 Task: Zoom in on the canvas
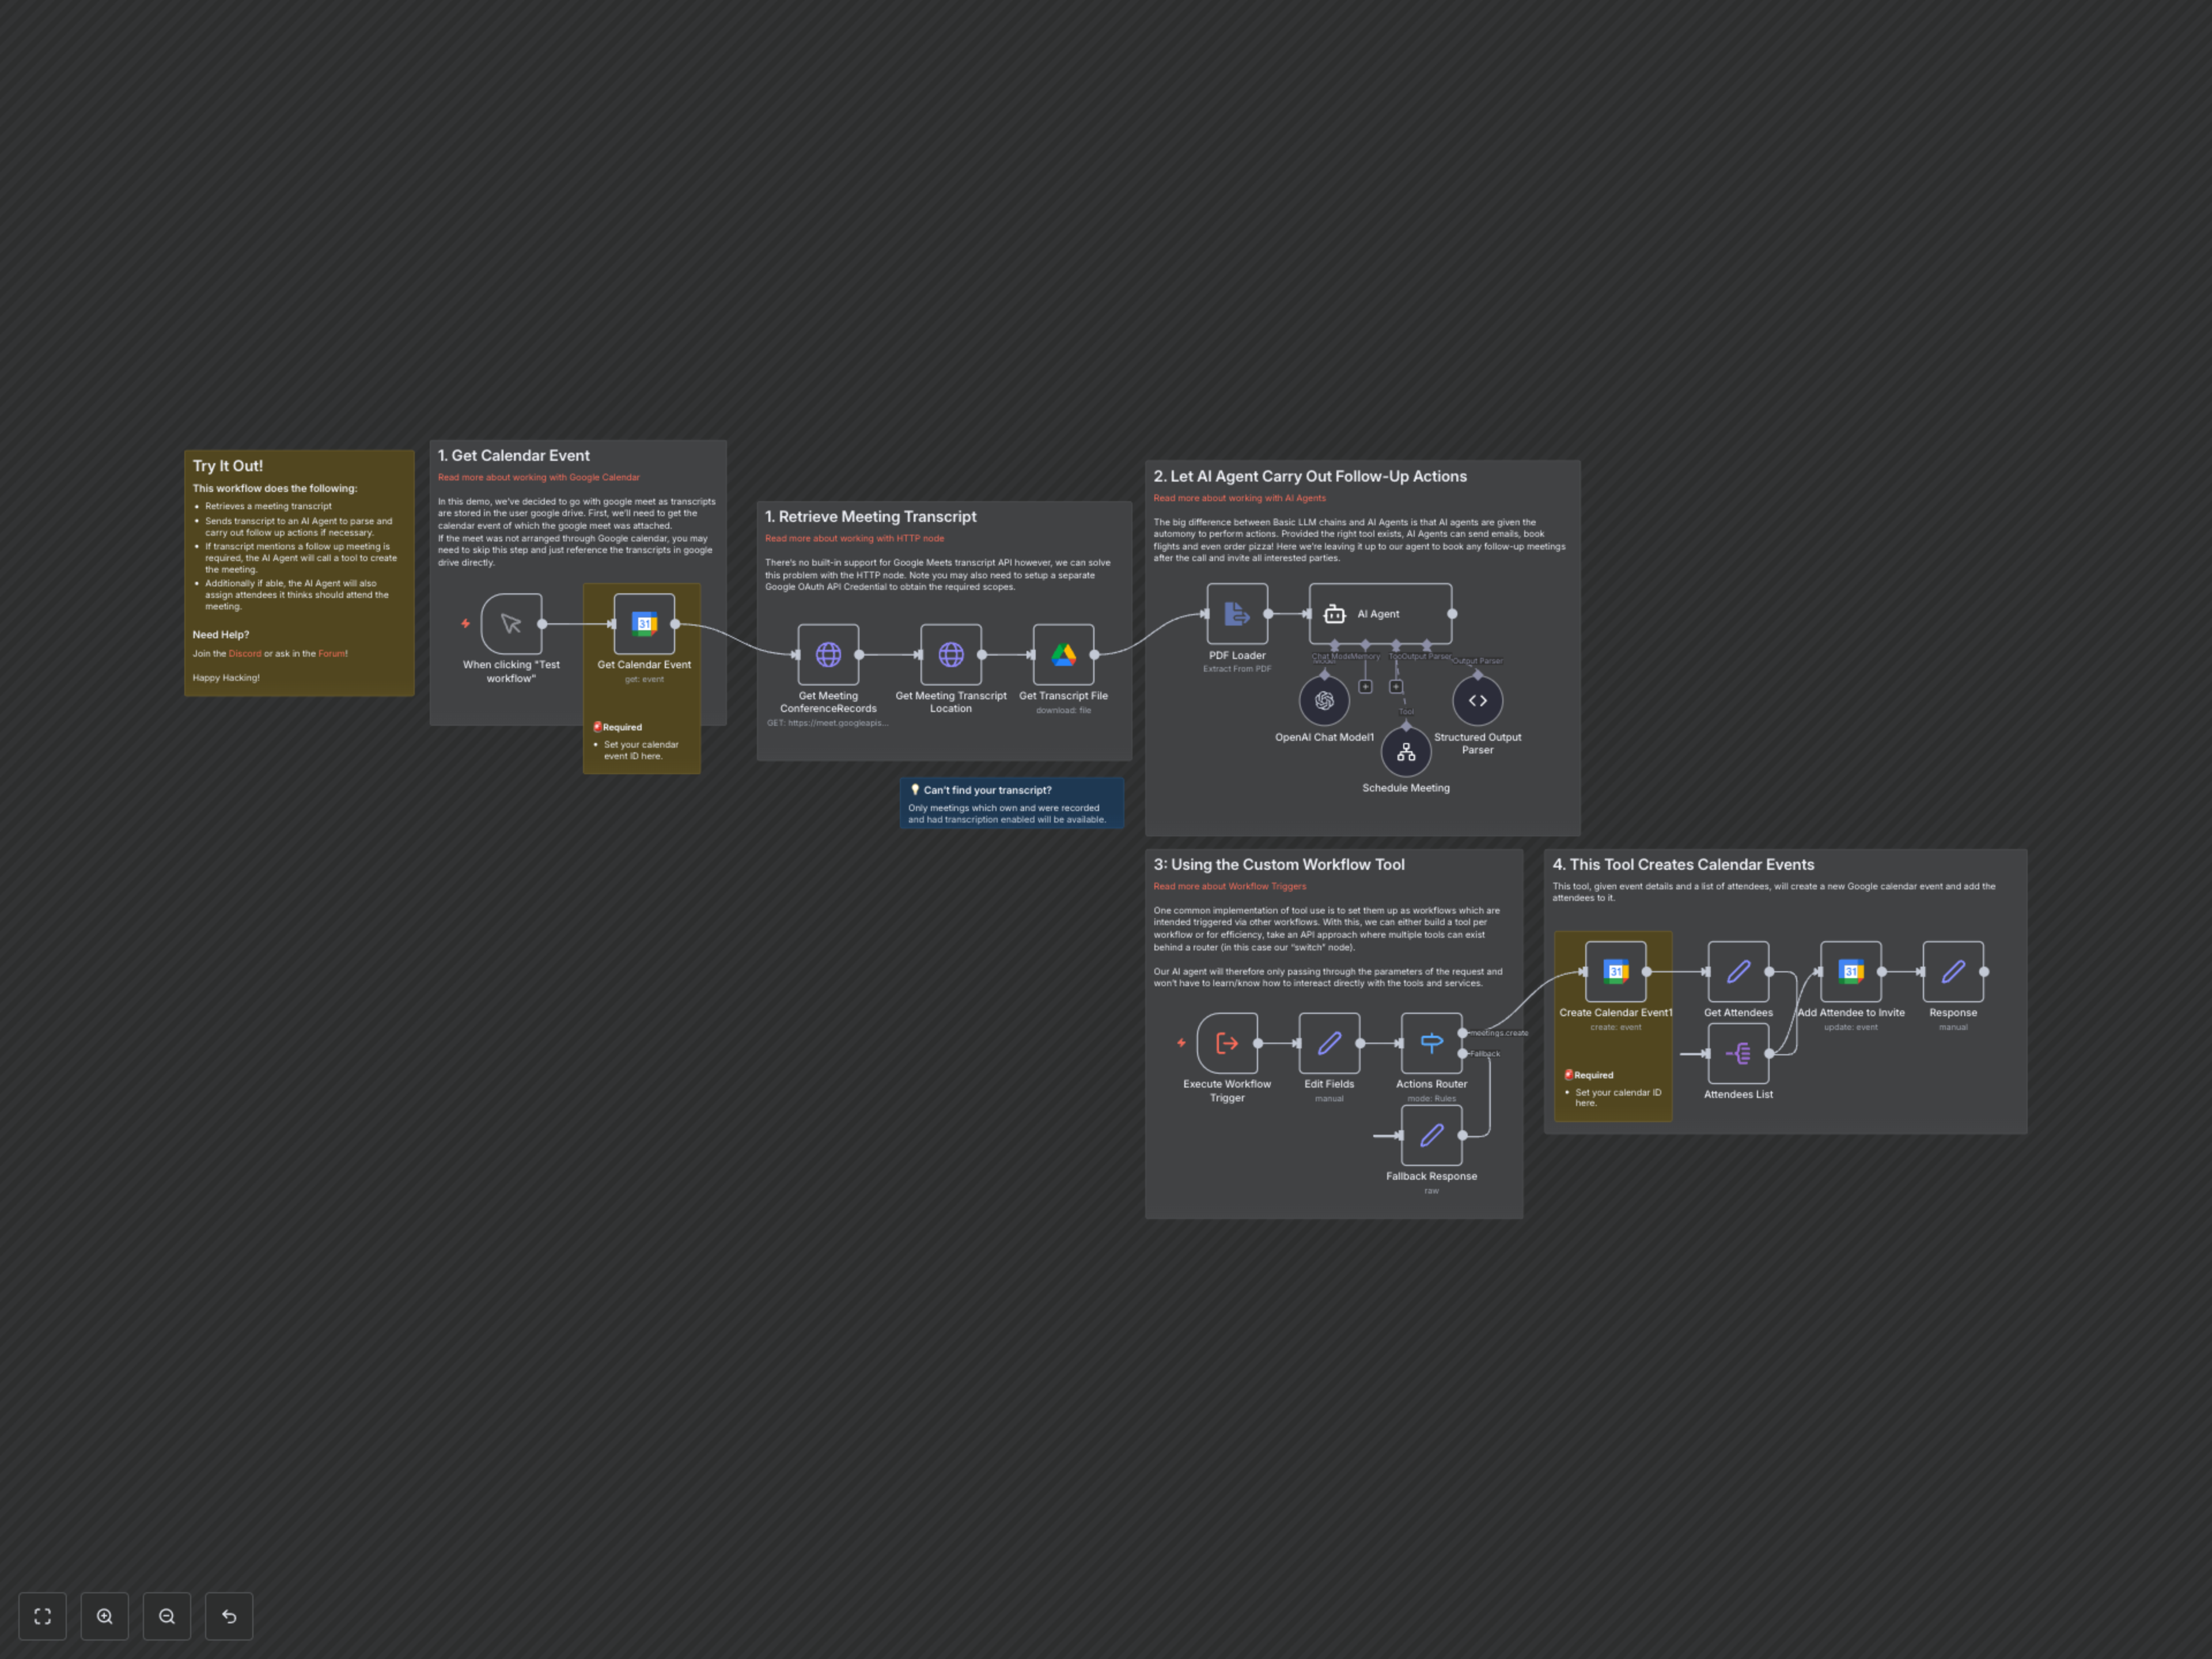[x=104, y=1616]
